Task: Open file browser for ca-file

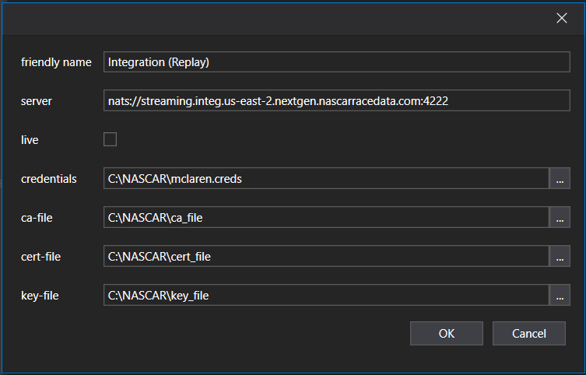Action: click(560, 218)
